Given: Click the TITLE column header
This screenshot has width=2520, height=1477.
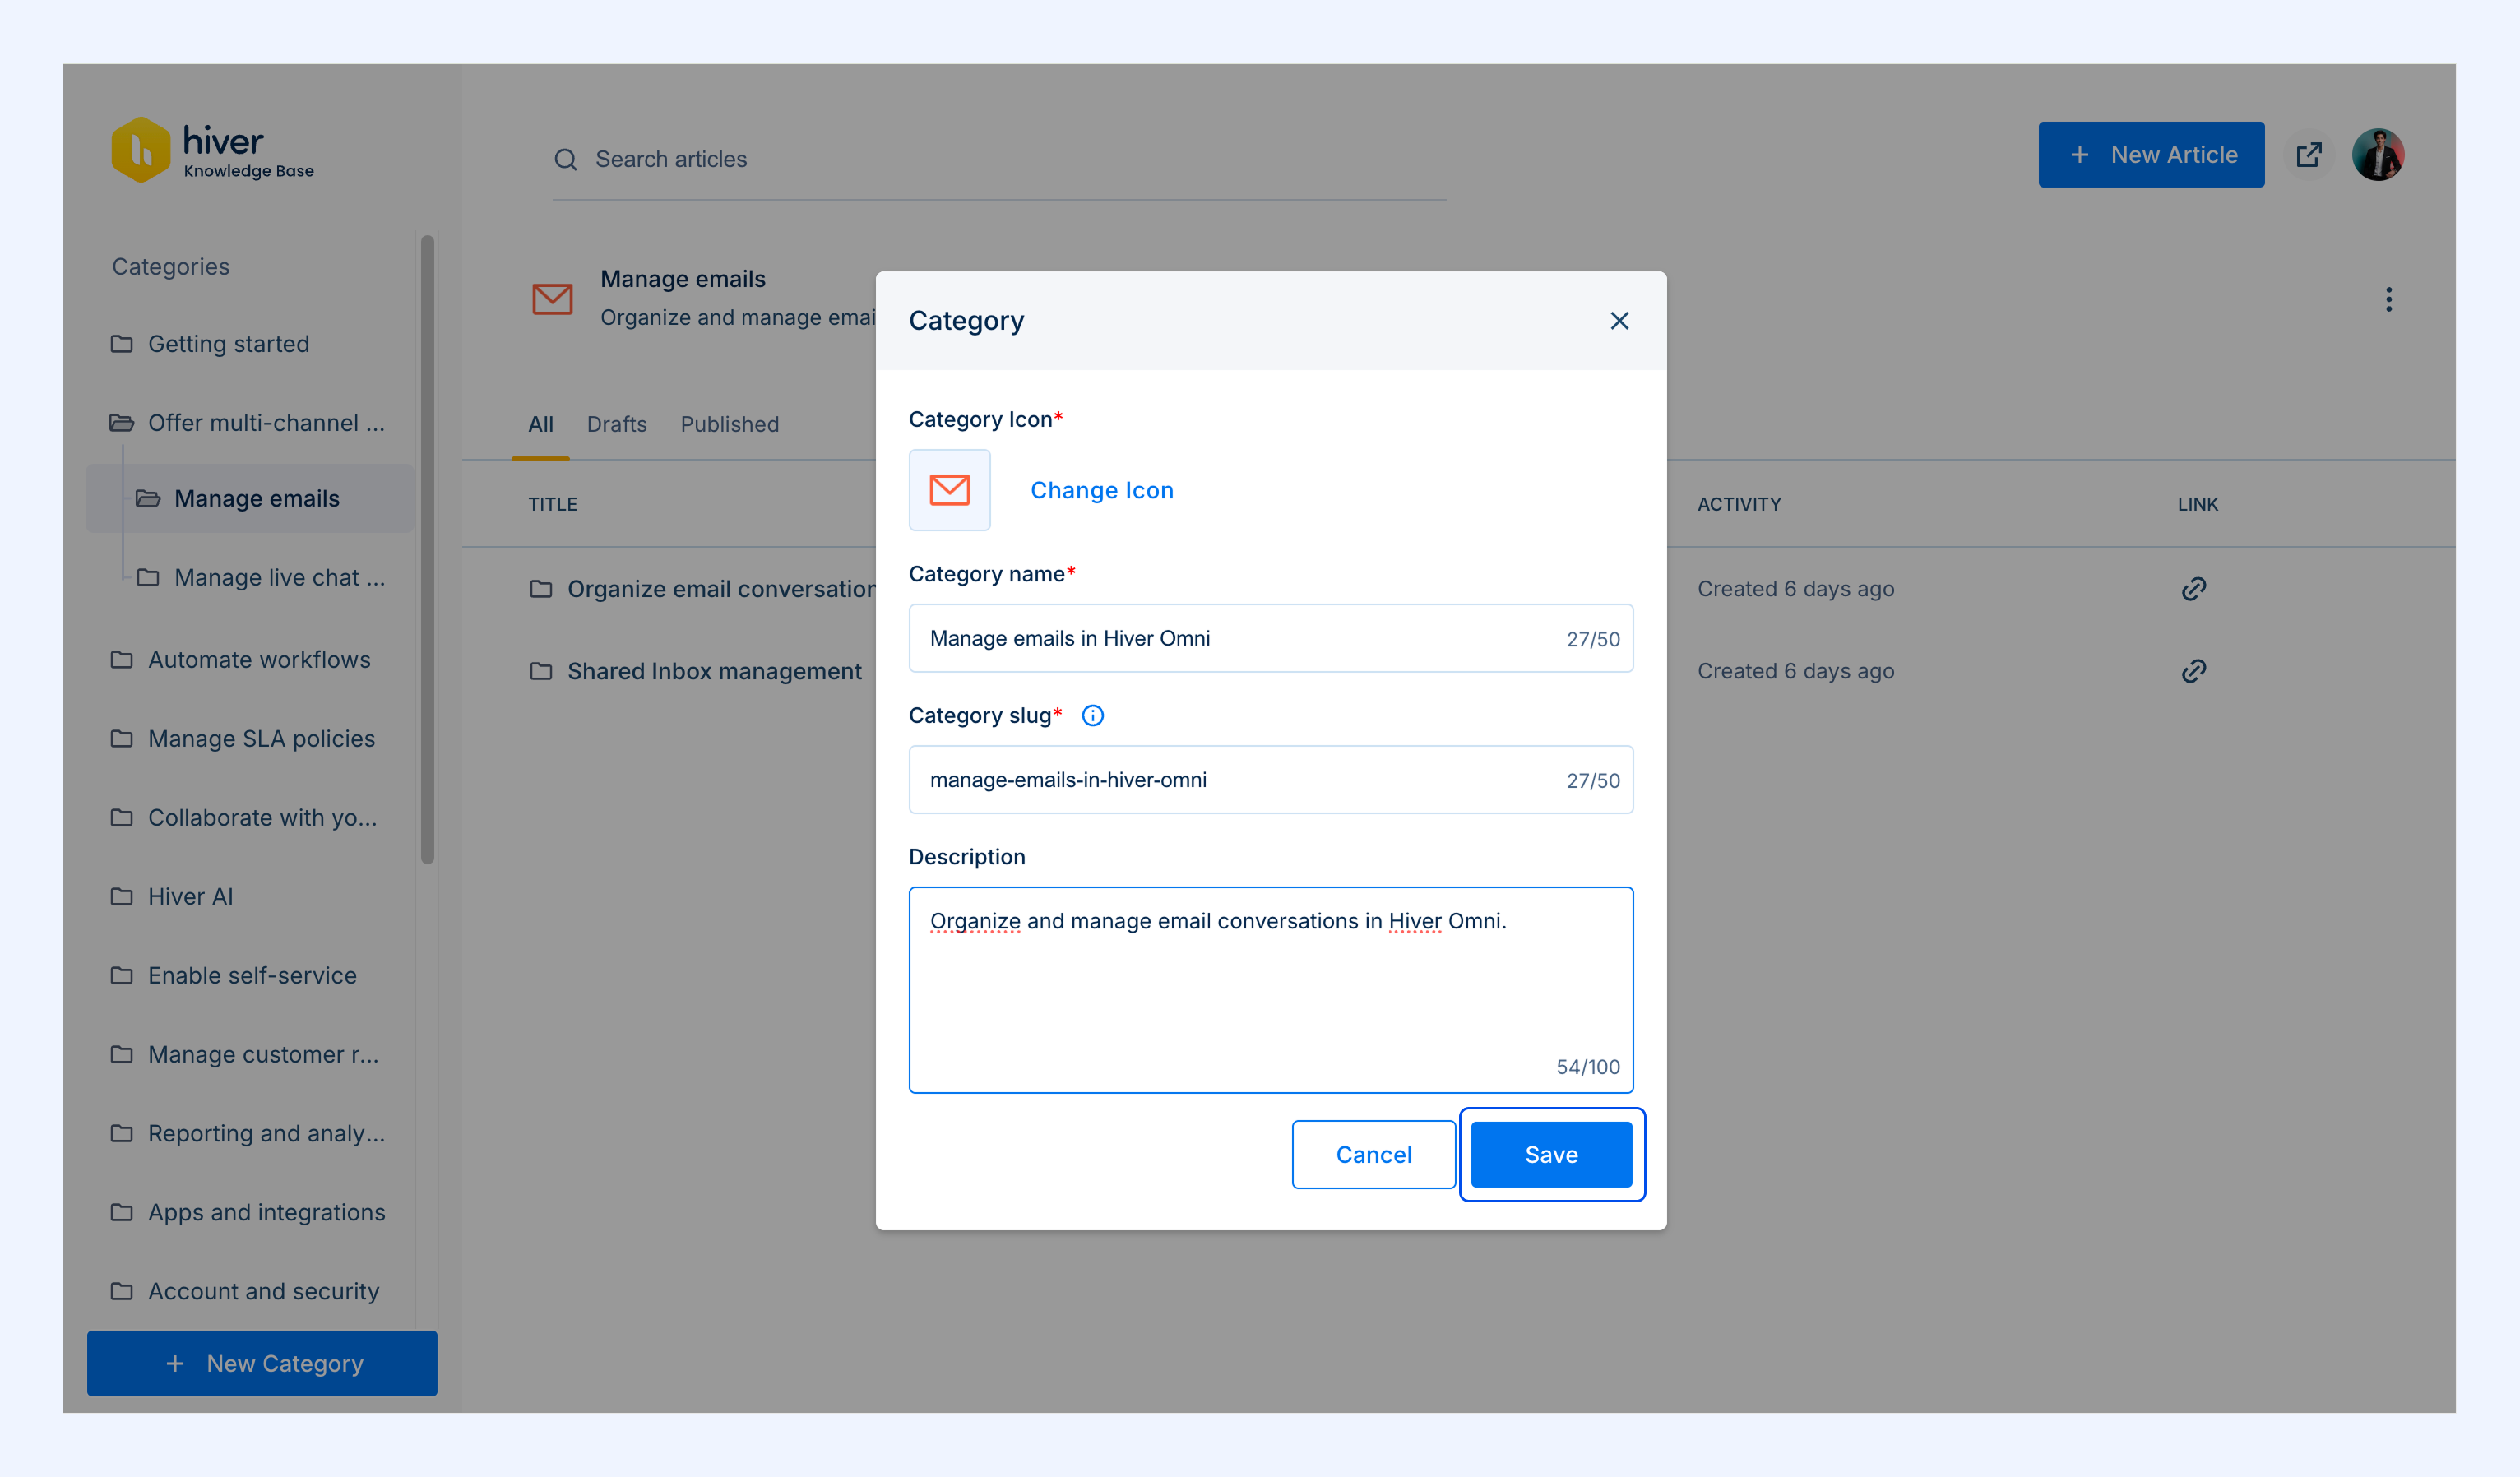Looking at the screenshot, I should pyautogui.click(x=552, y=505).
